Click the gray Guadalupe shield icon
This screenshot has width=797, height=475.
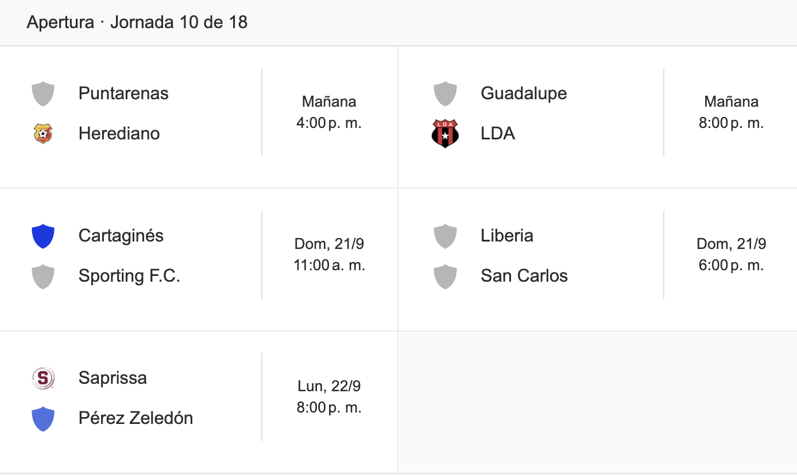tap(445, 94)
